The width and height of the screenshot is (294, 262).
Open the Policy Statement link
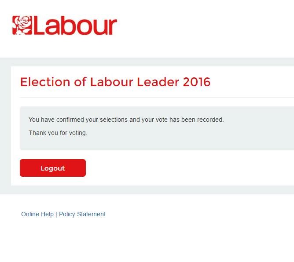(x=82, y=214)
